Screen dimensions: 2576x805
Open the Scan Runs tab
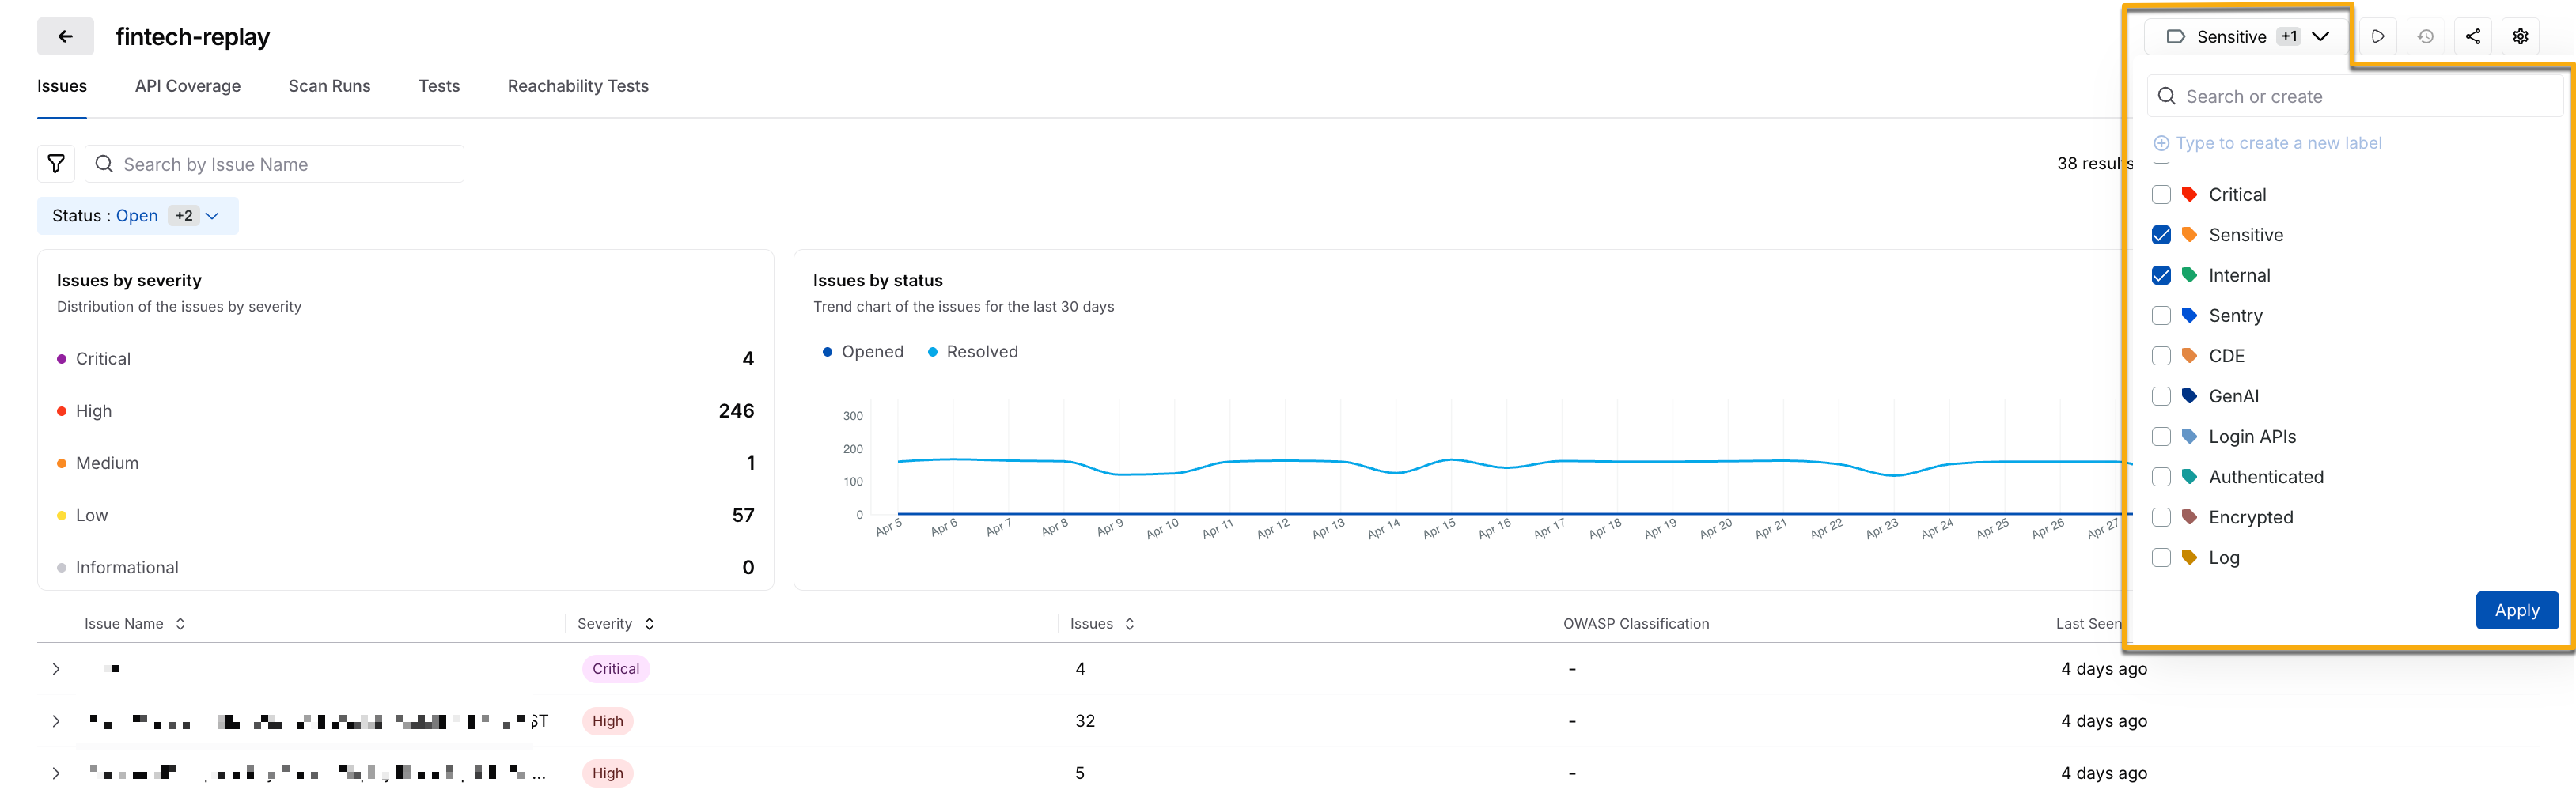[329, 86]
